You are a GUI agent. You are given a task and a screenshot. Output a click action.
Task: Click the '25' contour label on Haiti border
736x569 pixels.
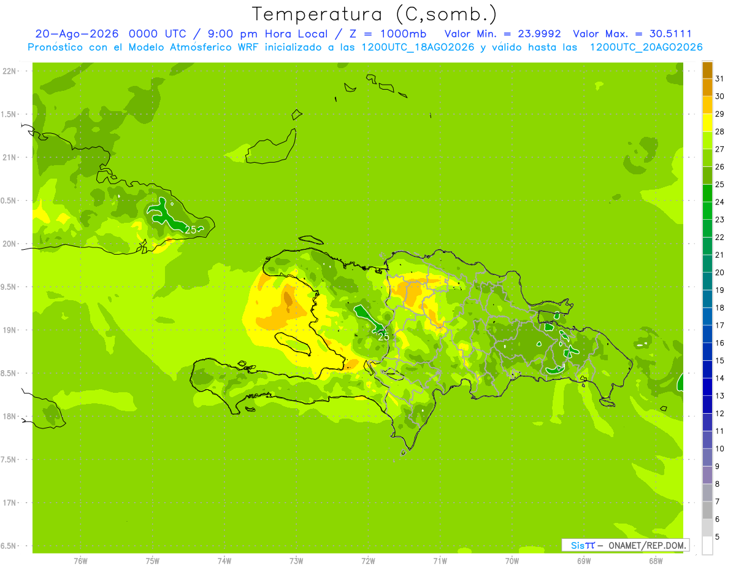tap(383, 336)
